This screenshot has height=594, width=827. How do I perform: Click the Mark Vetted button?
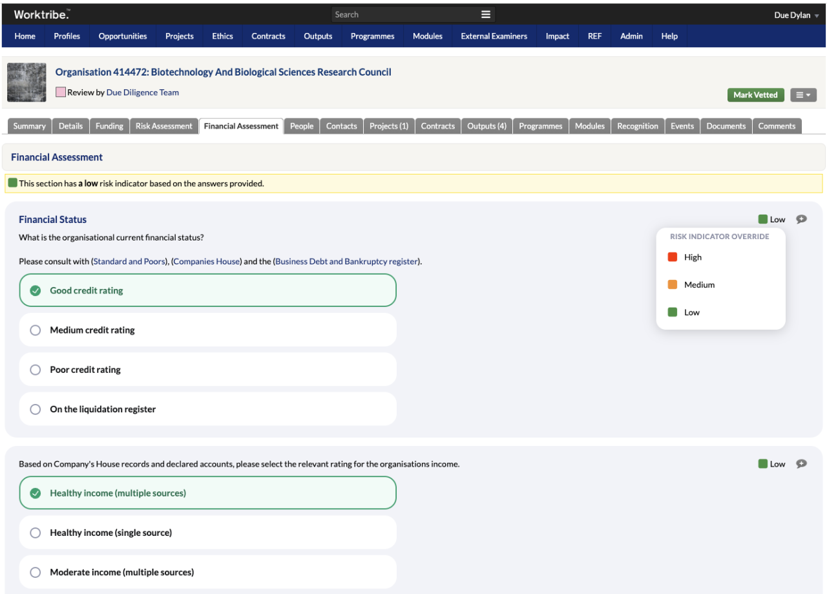pyautogui.click(x=755, y=94)
